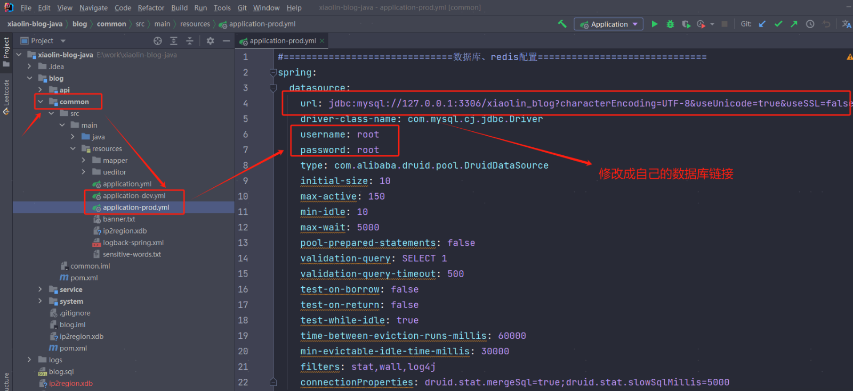Image resolution: width=853 pixels, height=391 pixels.
Task: Run the Application with the green play icon
Action: 655,24
